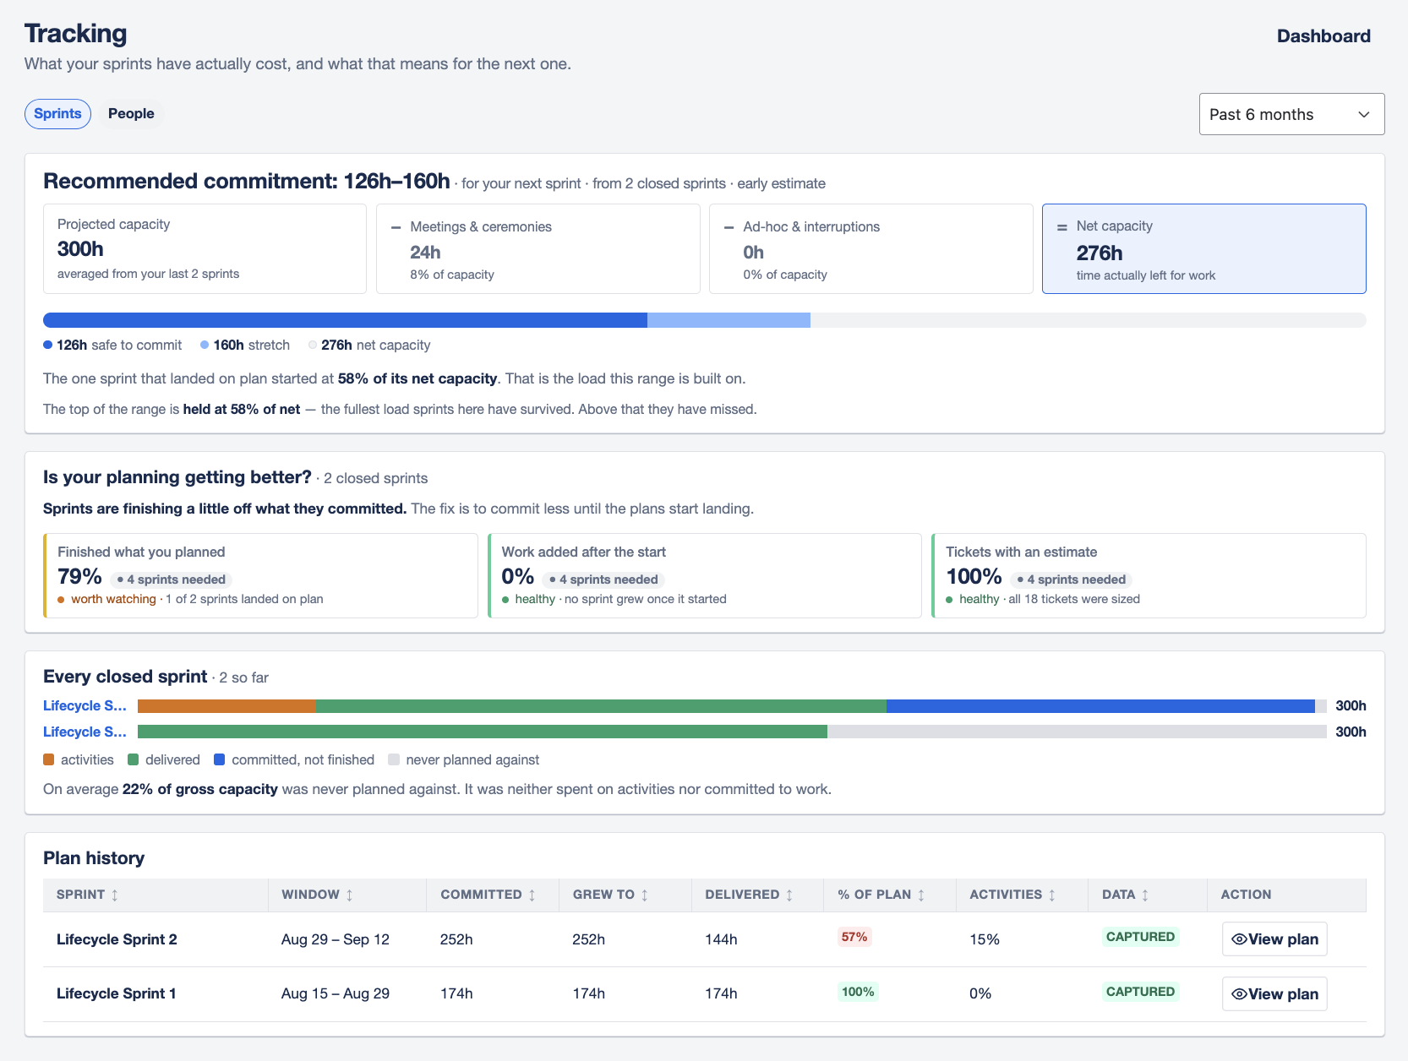Sort table by Sprint column icon
Viewport: 1408px width, 1061px height.
click(x=115, y=895)
